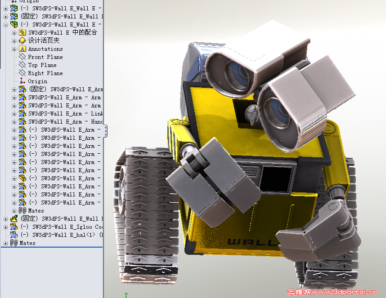Viewport: 386px width, 298px height.
Task: Expand the Mates folder inside the Wall E subassembly
Action: pyautogui.click(x=14, y=211)
